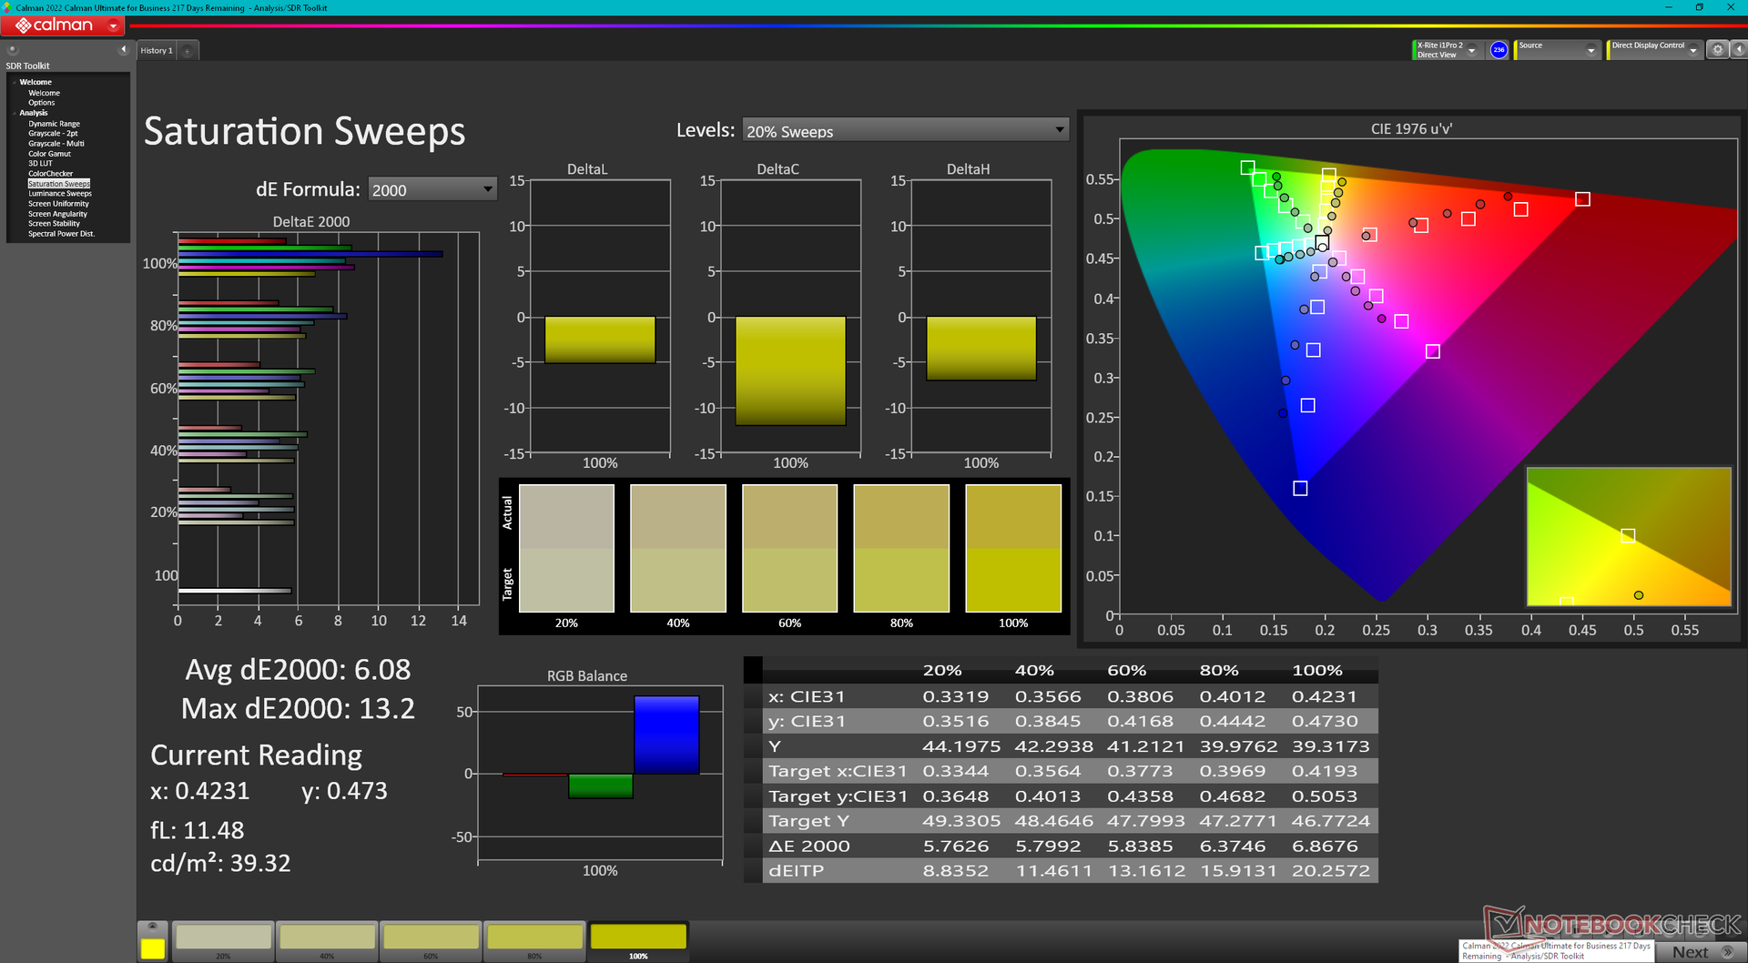Click the 60% Actual/Target comparison patch

(x=789, y=548)
